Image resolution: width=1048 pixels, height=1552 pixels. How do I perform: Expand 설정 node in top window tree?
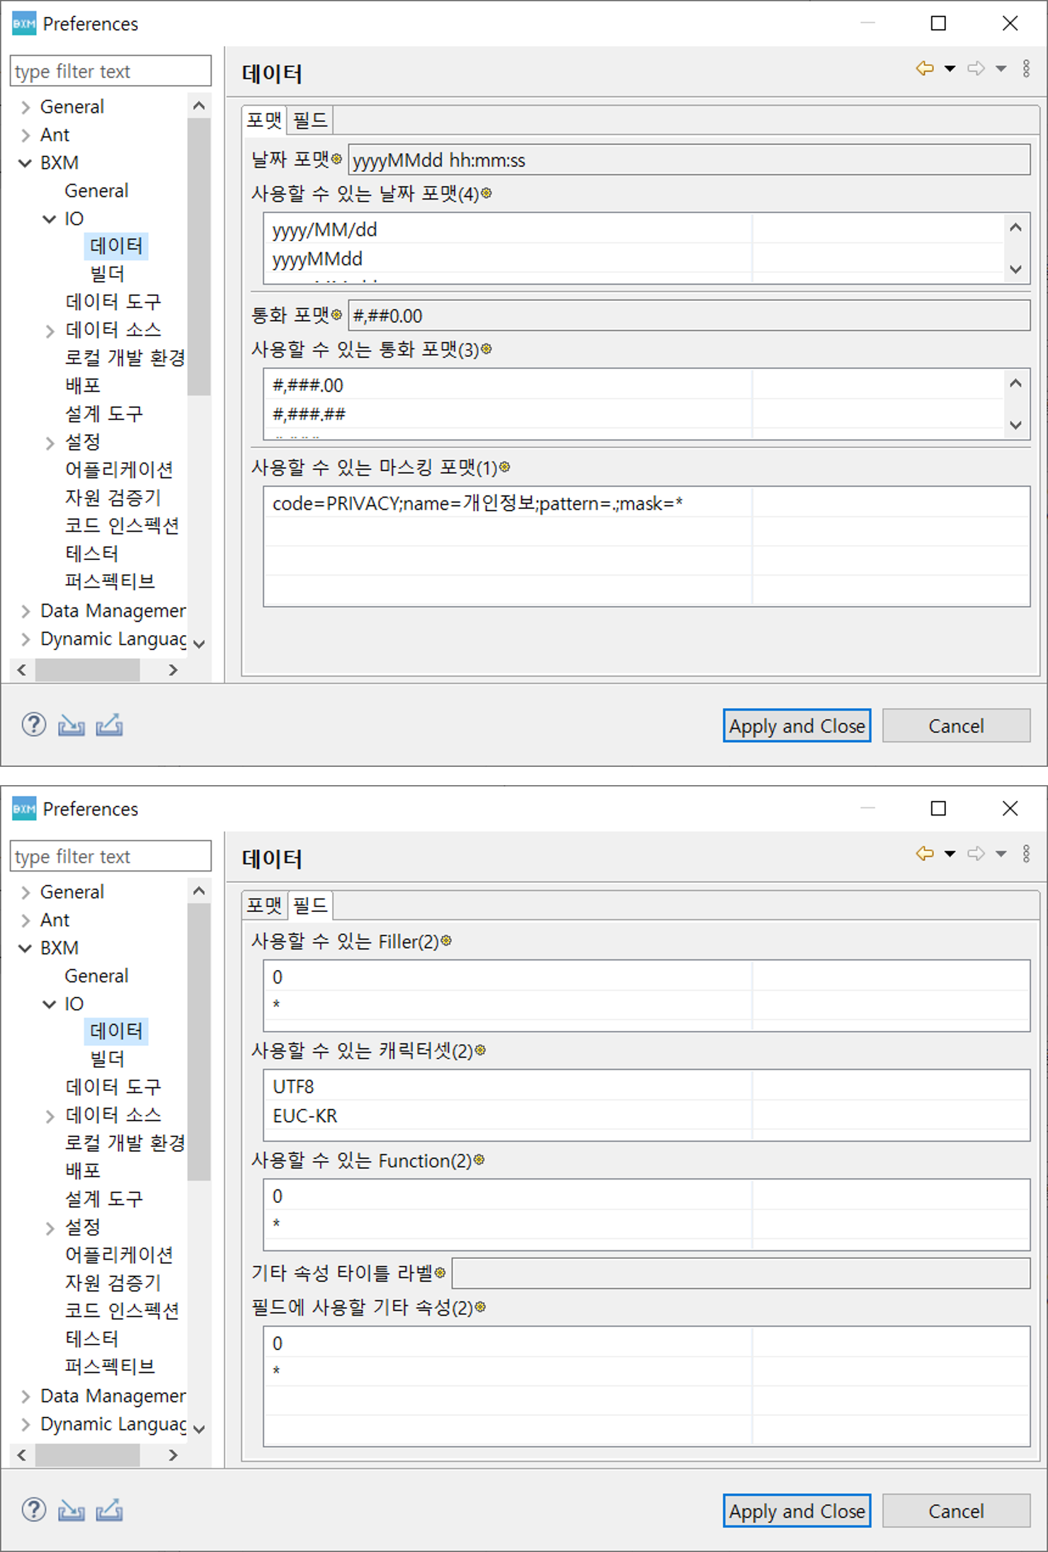(50, 443)
